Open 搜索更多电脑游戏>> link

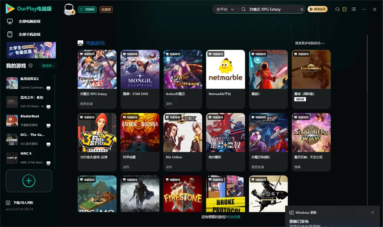(310, 43)
